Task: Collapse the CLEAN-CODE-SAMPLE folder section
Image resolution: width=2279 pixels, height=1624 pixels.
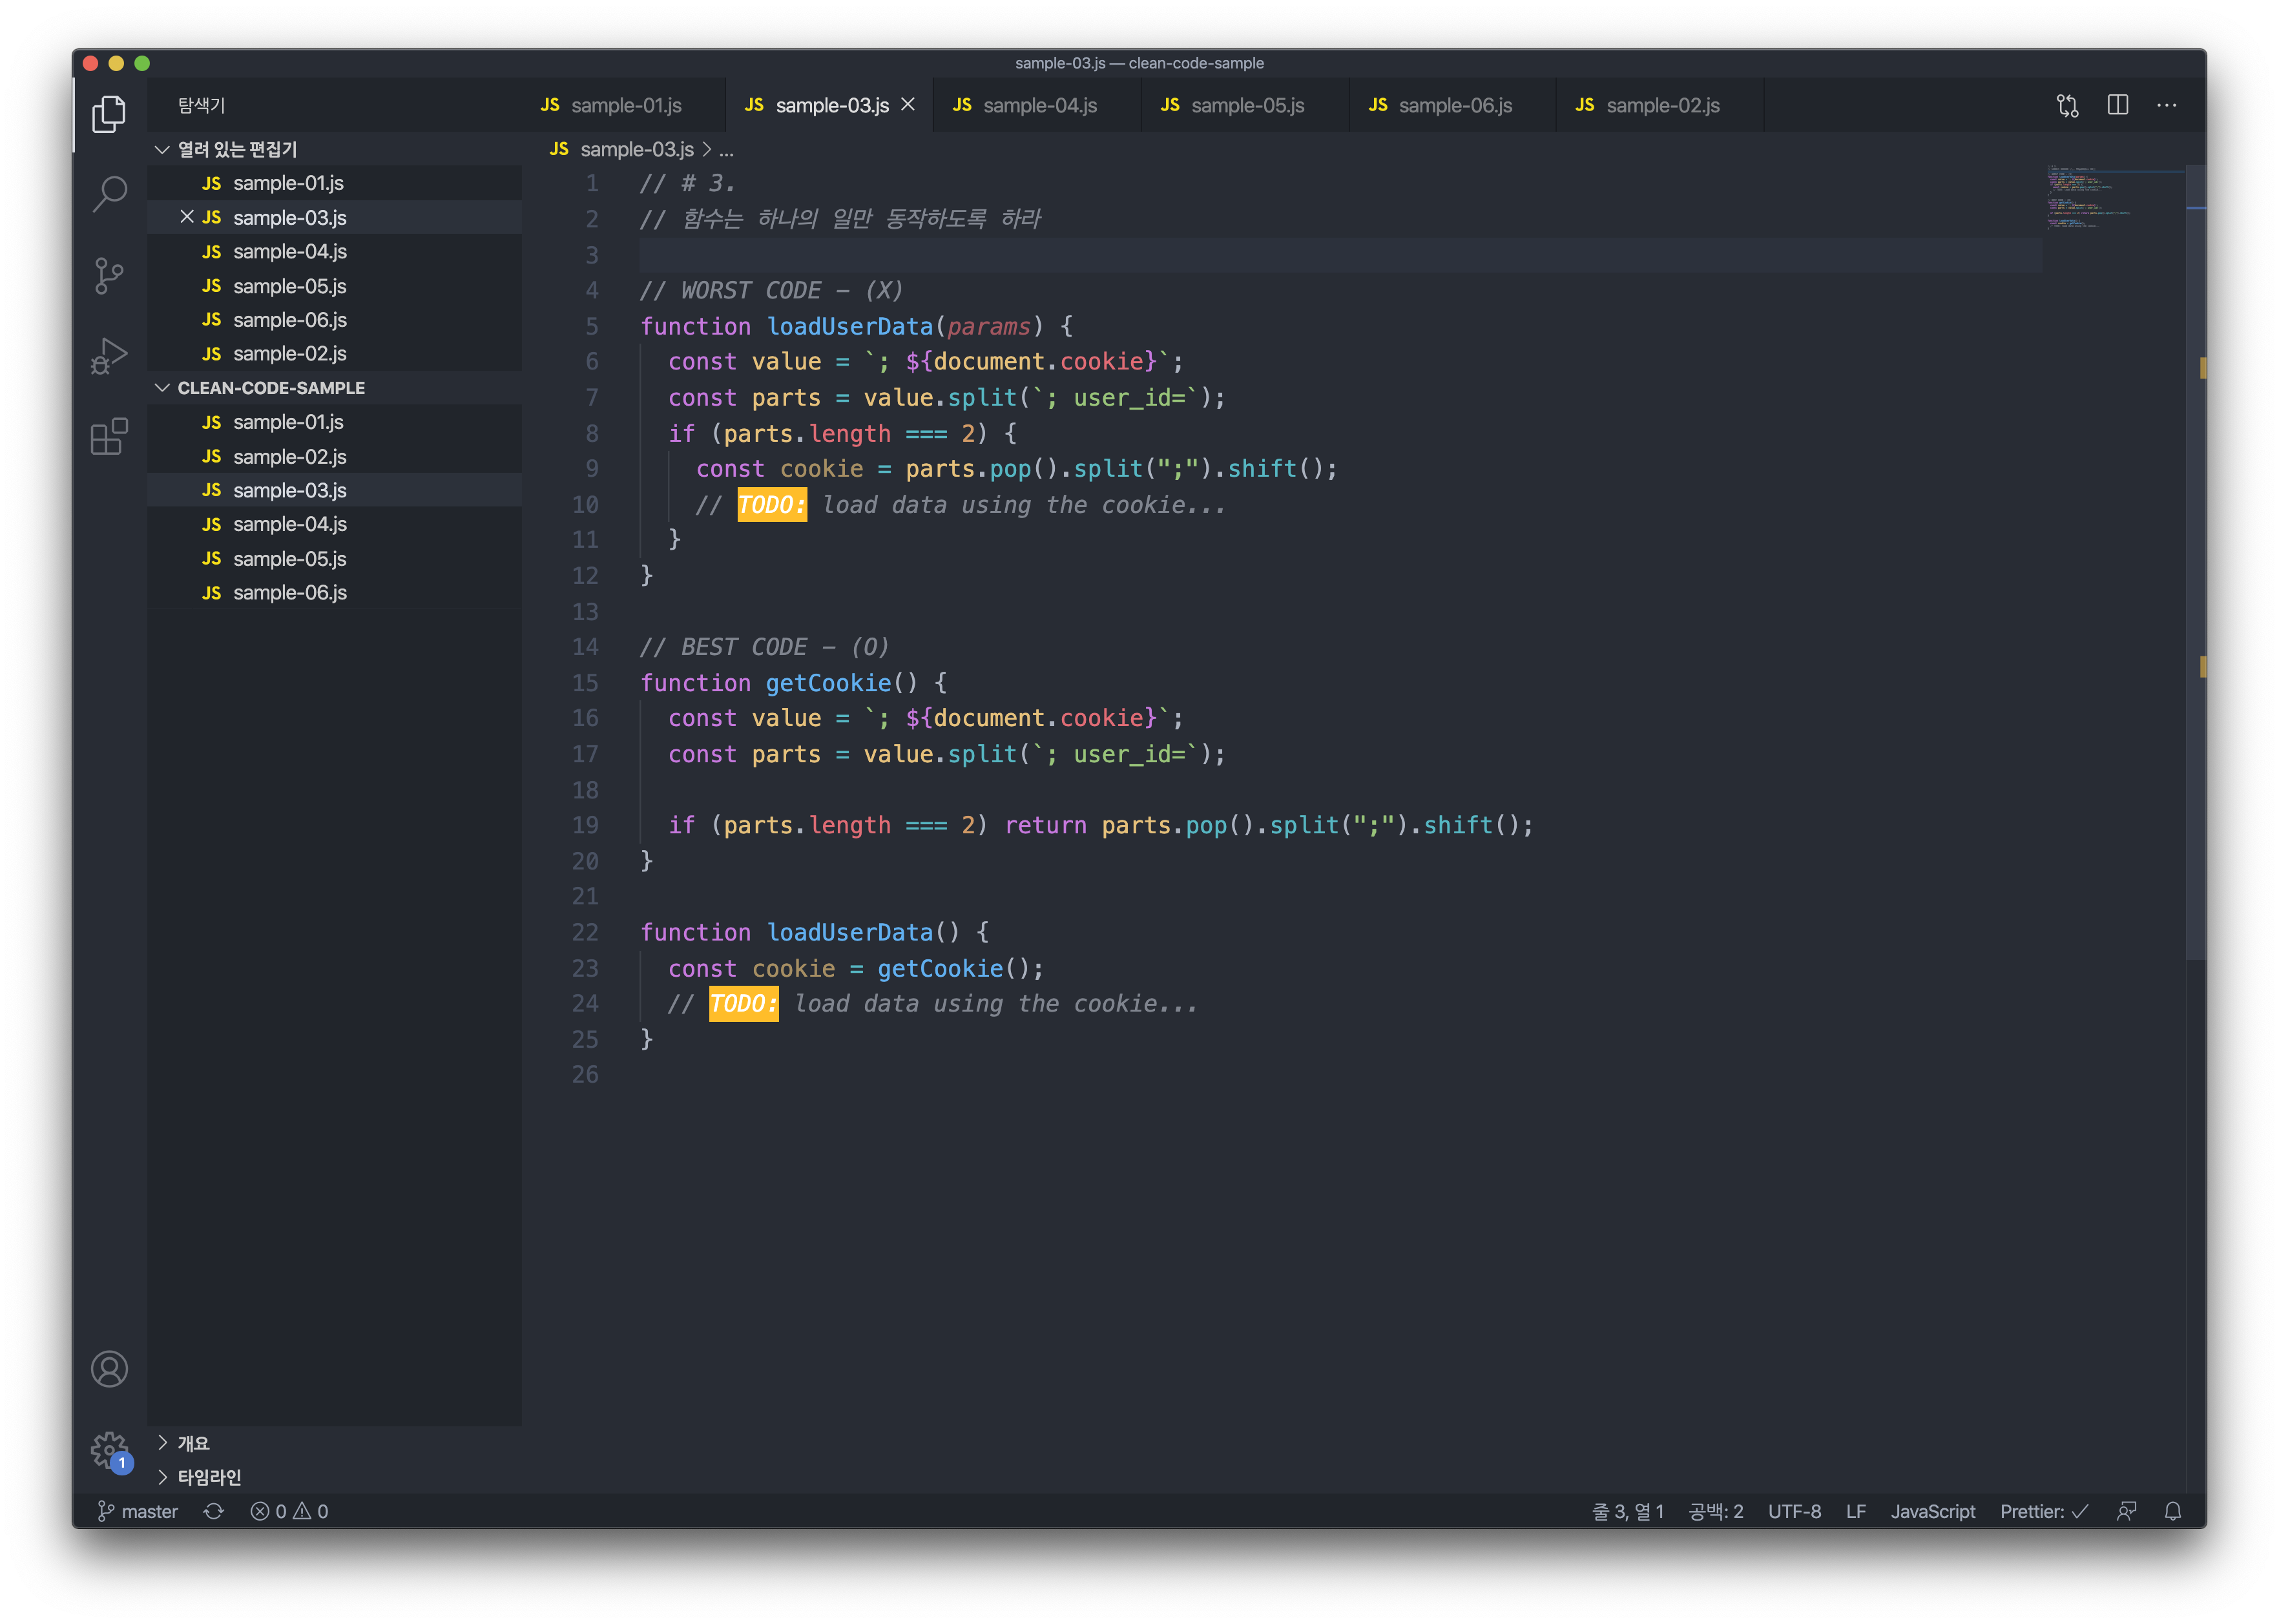Action: tap(162, 388)
